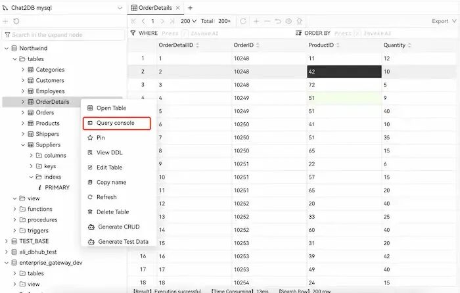Choose Generate Test Data from context menu

pyautogui.click(x=118, y=242)
